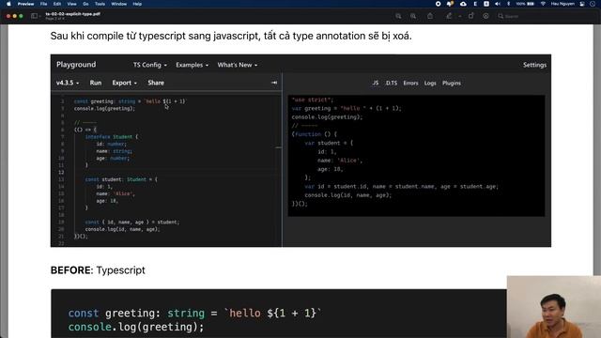This screenshot has width=601, height=338.
Task: Switch to the Logs tab
Action: point(430,83)
